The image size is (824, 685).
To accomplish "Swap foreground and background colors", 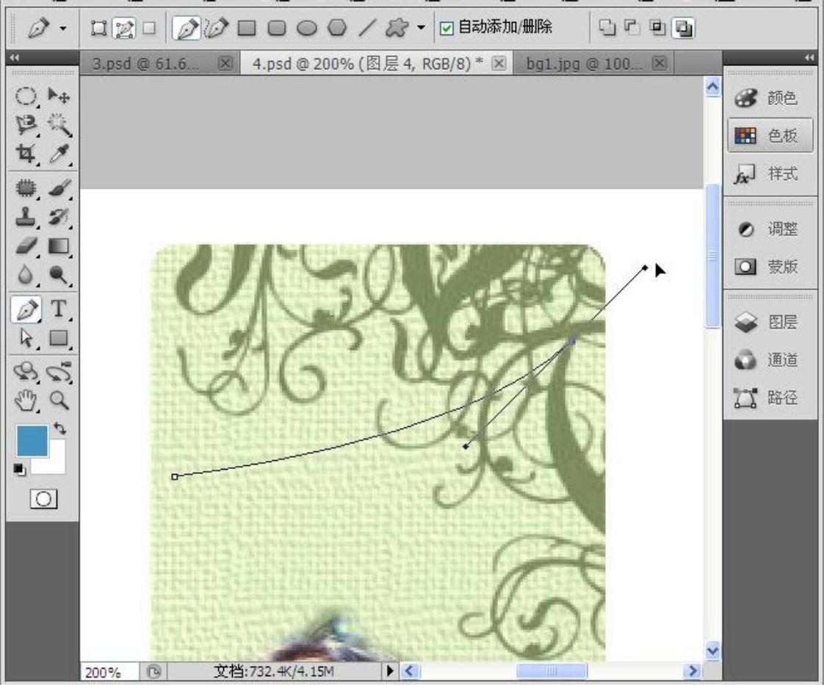I will (x=60, y=428).
